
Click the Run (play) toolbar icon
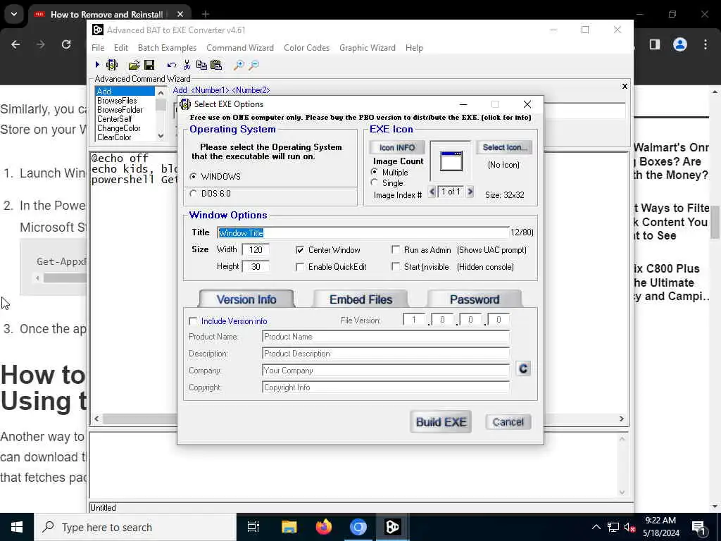(x=97, y=65)
